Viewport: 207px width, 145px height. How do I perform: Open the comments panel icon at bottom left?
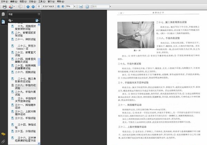(3, 134)
